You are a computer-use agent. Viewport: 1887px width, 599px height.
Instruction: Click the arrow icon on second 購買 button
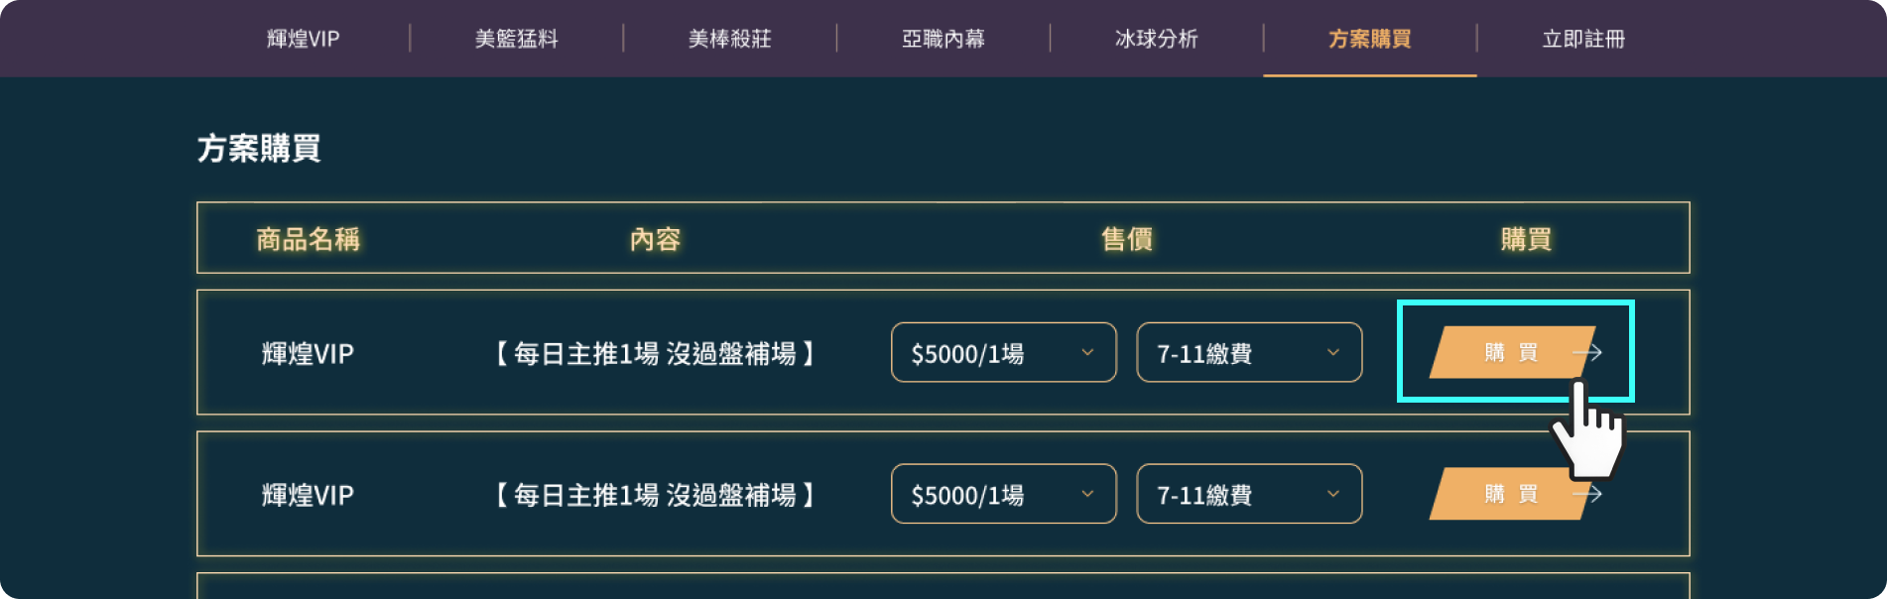1587,494
